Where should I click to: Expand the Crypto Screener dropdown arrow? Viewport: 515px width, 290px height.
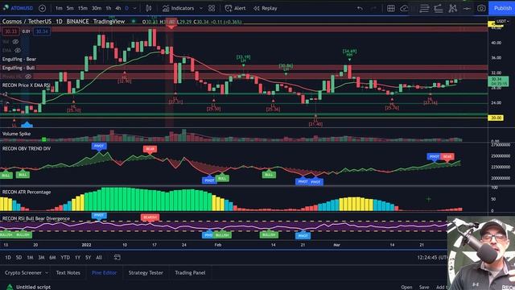[x=47, y=273]
